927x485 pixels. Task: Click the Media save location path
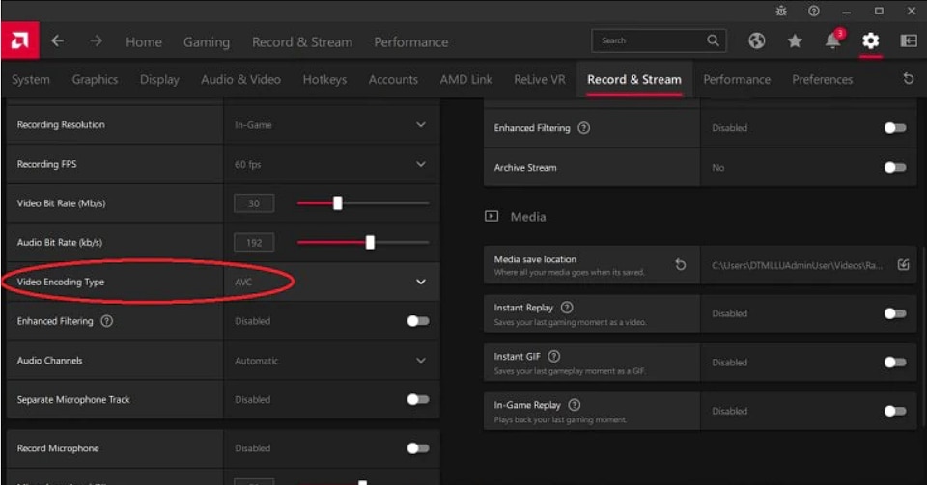(x=797, y=265)
